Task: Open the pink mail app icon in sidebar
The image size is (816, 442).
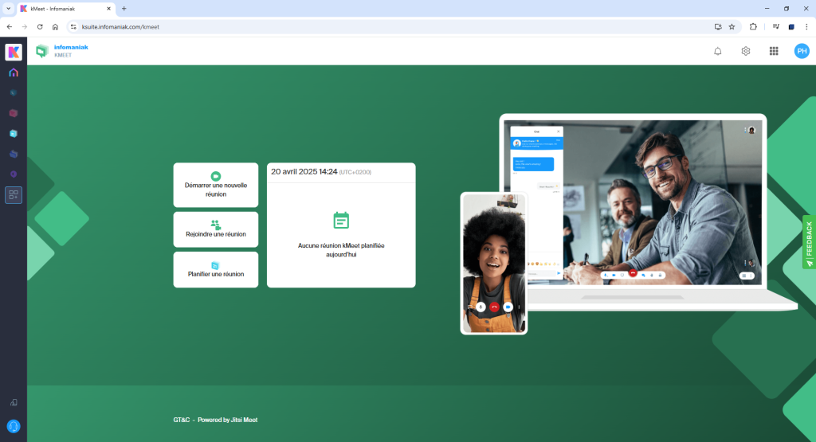Action: (14, 113)
